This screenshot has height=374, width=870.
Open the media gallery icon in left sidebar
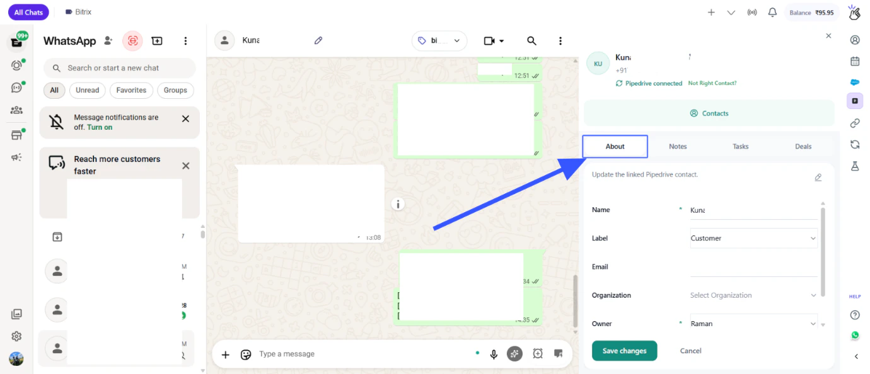coord(16,314)
